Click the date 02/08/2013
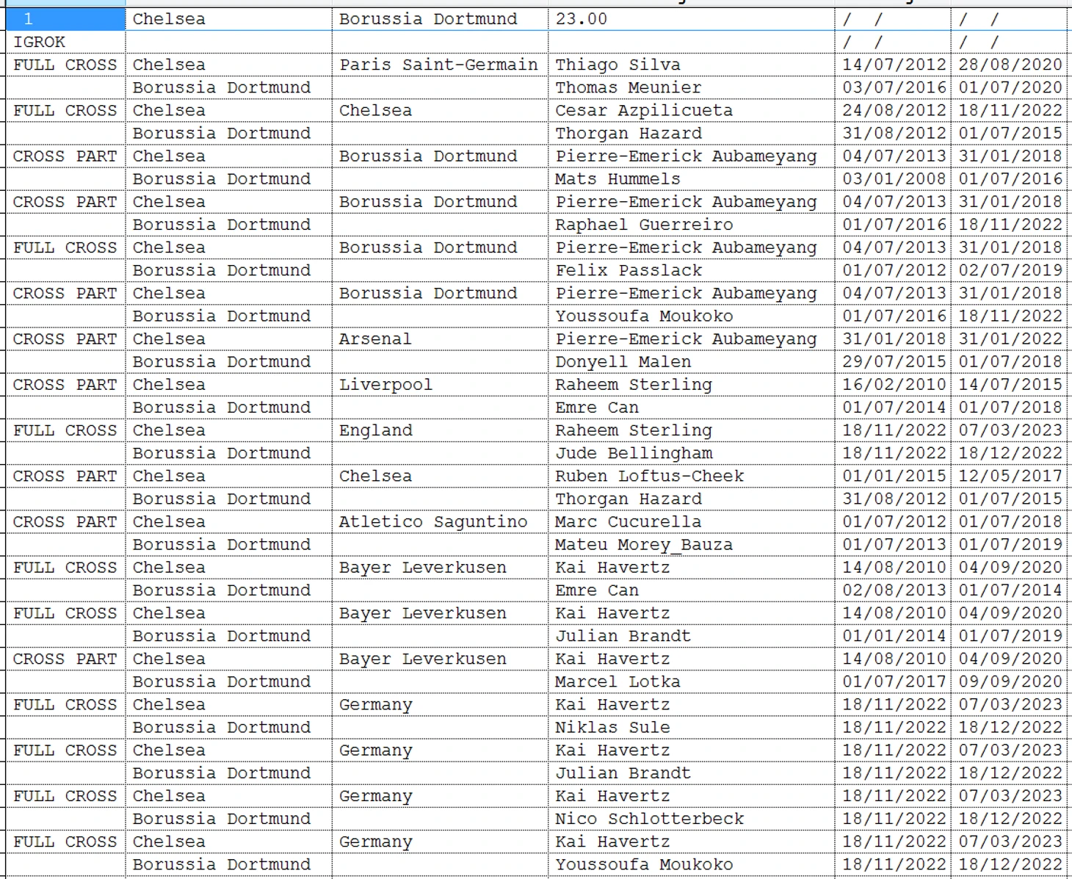 pyautogui.click(x=894, y=590)
